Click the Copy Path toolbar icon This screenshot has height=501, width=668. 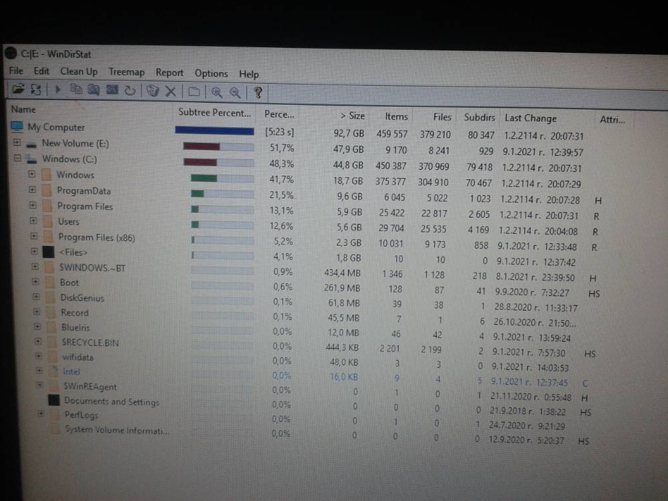(76, 90)
